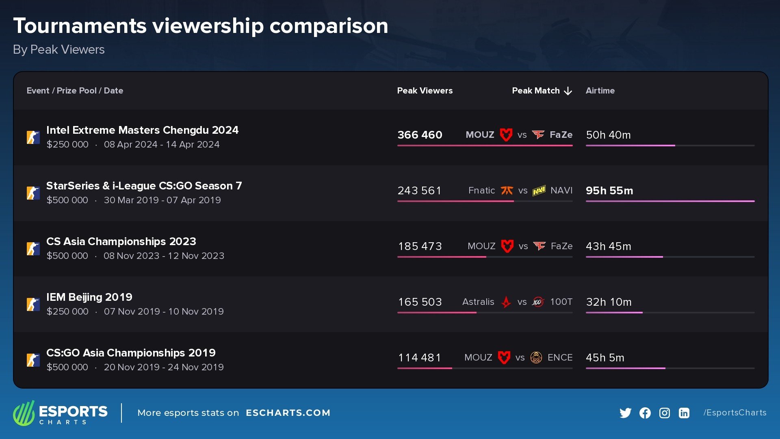Click the Event / Prize Pool / Date header

coord(75,91)
